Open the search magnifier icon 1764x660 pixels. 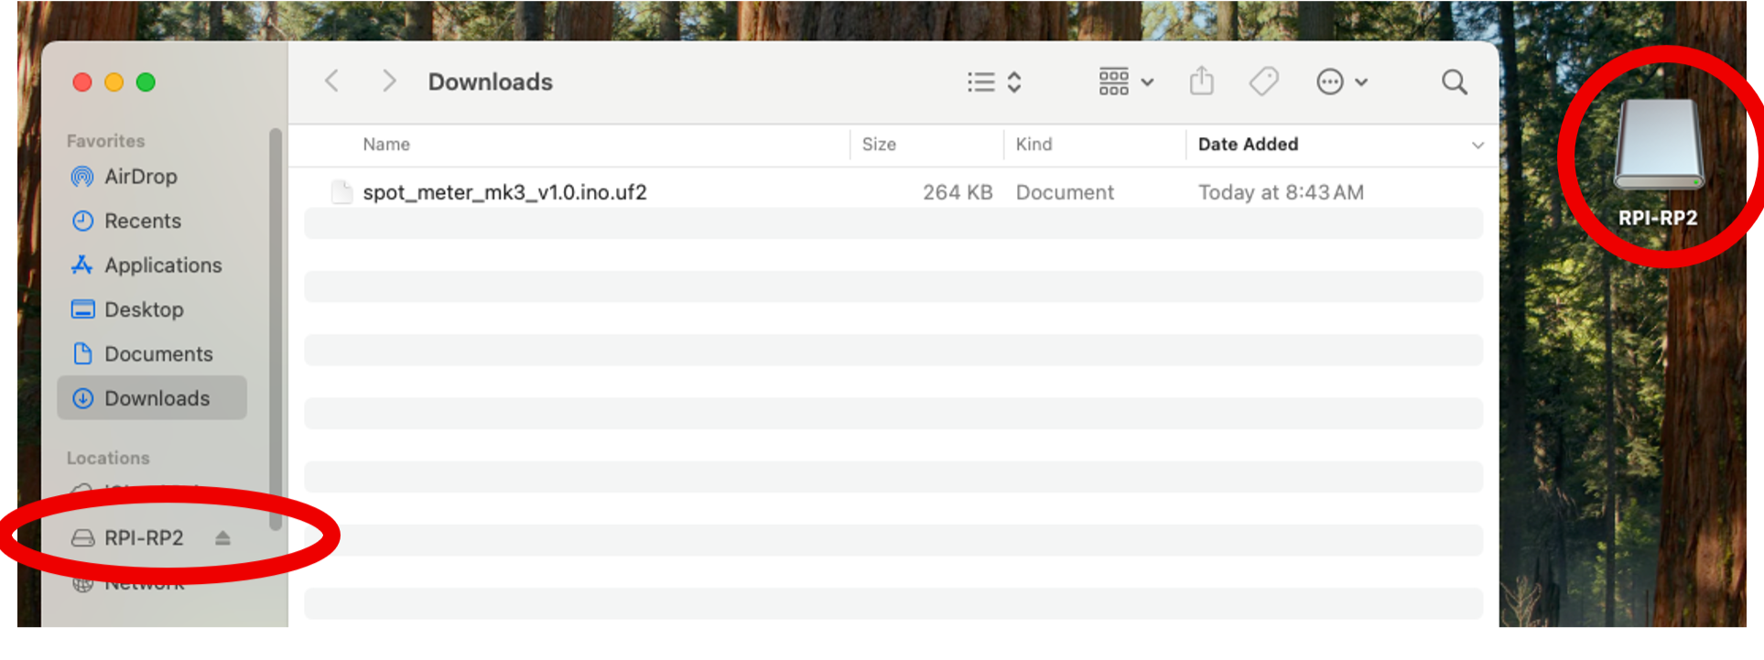pos(1454,82)
